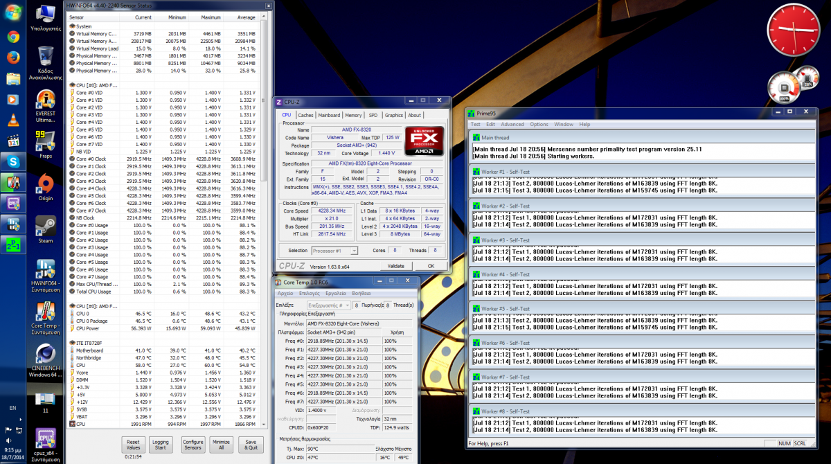Image resolution: width=831 pixels, height=464 pixels.
Task: Switch to the About tab in CPU-Z
Action: (414, 115)
